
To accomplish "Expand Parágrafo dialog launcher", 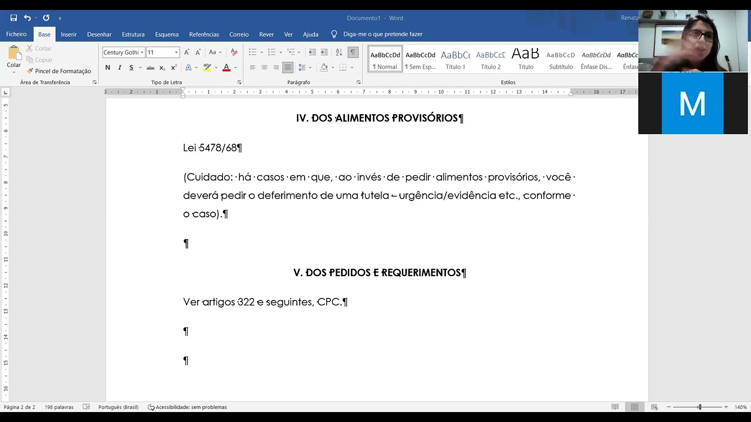I will click(358, 83).
